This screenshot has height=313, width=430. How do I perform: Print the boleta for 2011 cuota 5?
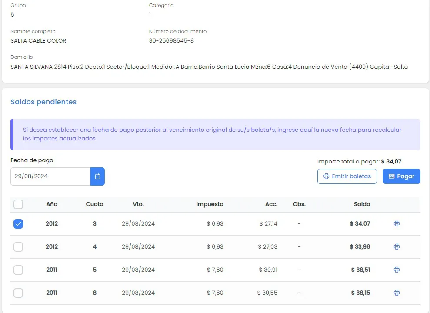tap(397, 270)
